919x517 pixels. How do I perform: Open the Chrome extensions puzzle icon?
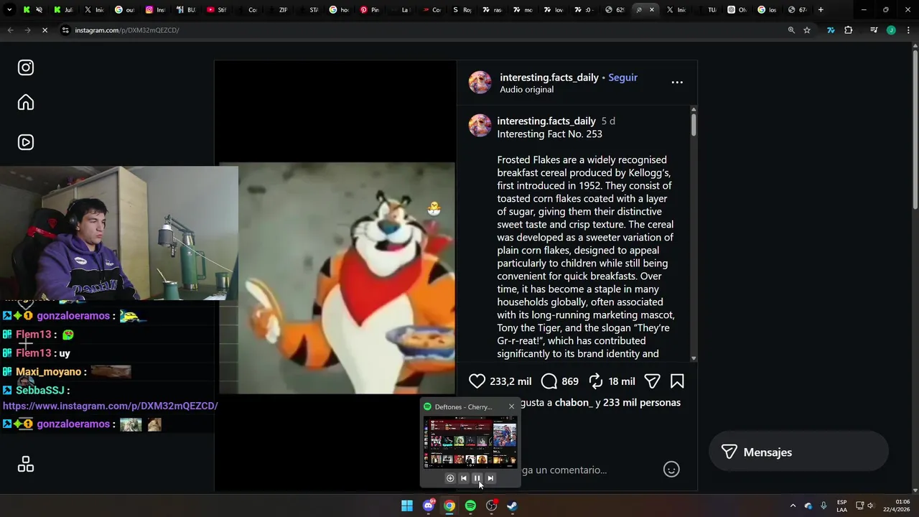pos(849,30)
